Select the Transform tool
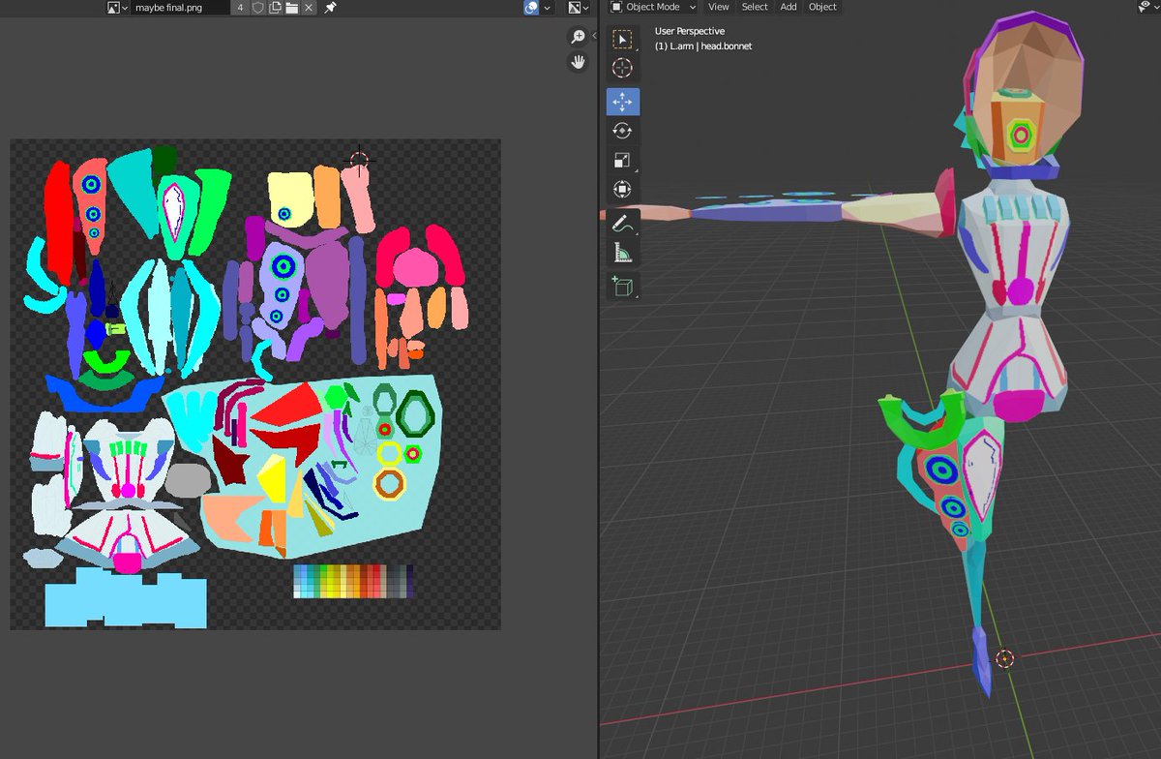 (x=622, y=189)
